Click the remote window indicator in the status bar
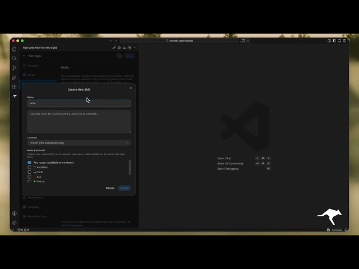 point(13,230)
